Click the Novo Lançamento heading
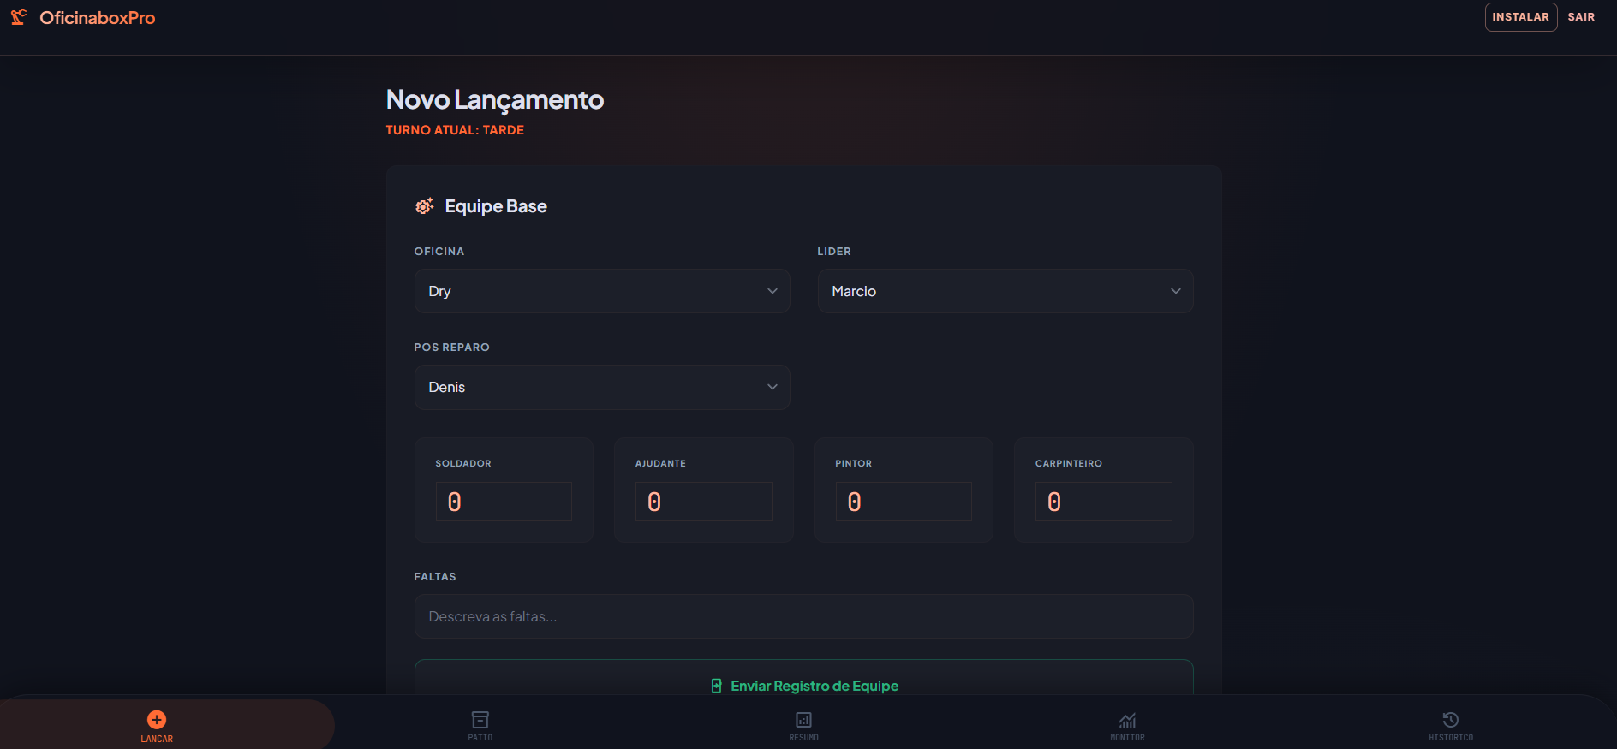 pos(495,100)
